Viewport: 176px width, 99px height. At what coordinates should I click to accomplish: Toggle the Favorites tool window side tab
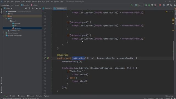click(1, 90)
